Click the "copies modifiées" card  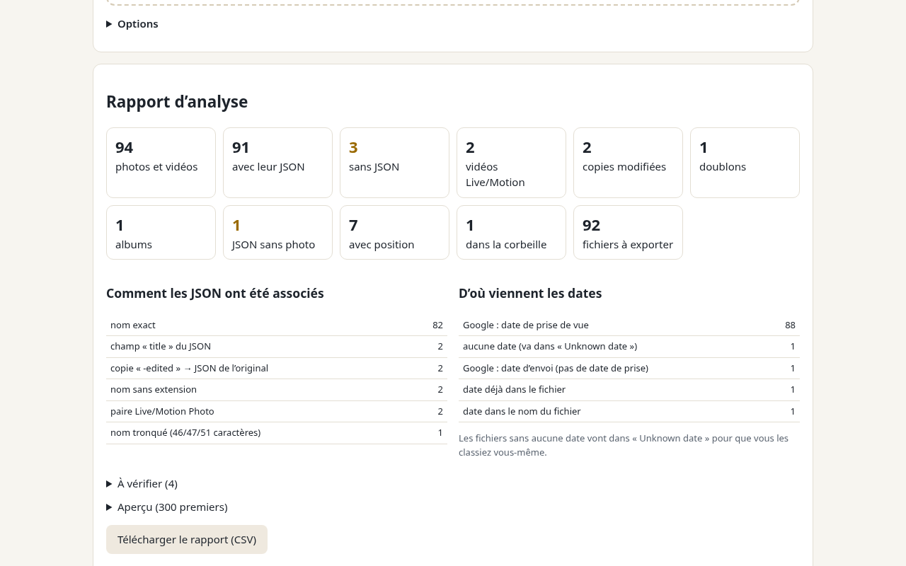point(628,163)
